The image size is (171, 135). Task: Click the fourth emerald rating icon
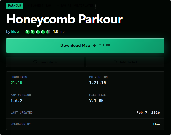coord(43,32)
